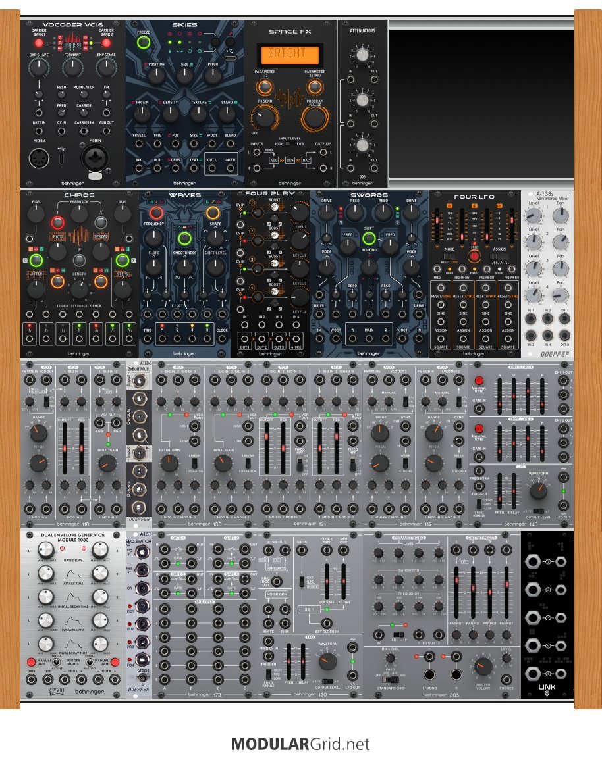
Task: Click the CAR SHAPE knob on Vocoder
Action: point(39,68)
